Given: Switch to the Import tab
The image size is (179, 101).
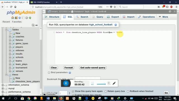Looking at the screenshot, I should (128, 17).
